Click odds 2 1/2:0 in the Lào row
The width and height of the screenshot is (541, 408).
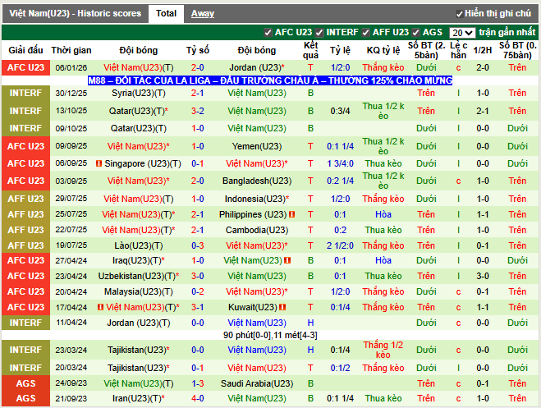coord(340,246)
